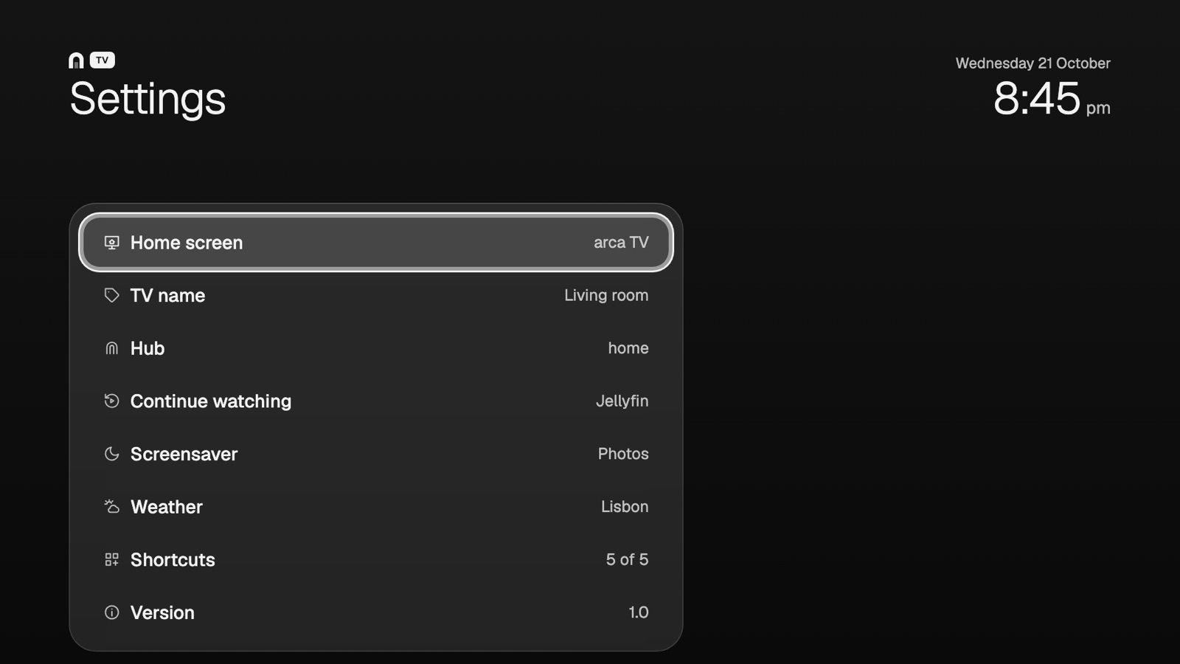Select the Version label
This screenshot has width=1180, height=664.
[162, 612]
